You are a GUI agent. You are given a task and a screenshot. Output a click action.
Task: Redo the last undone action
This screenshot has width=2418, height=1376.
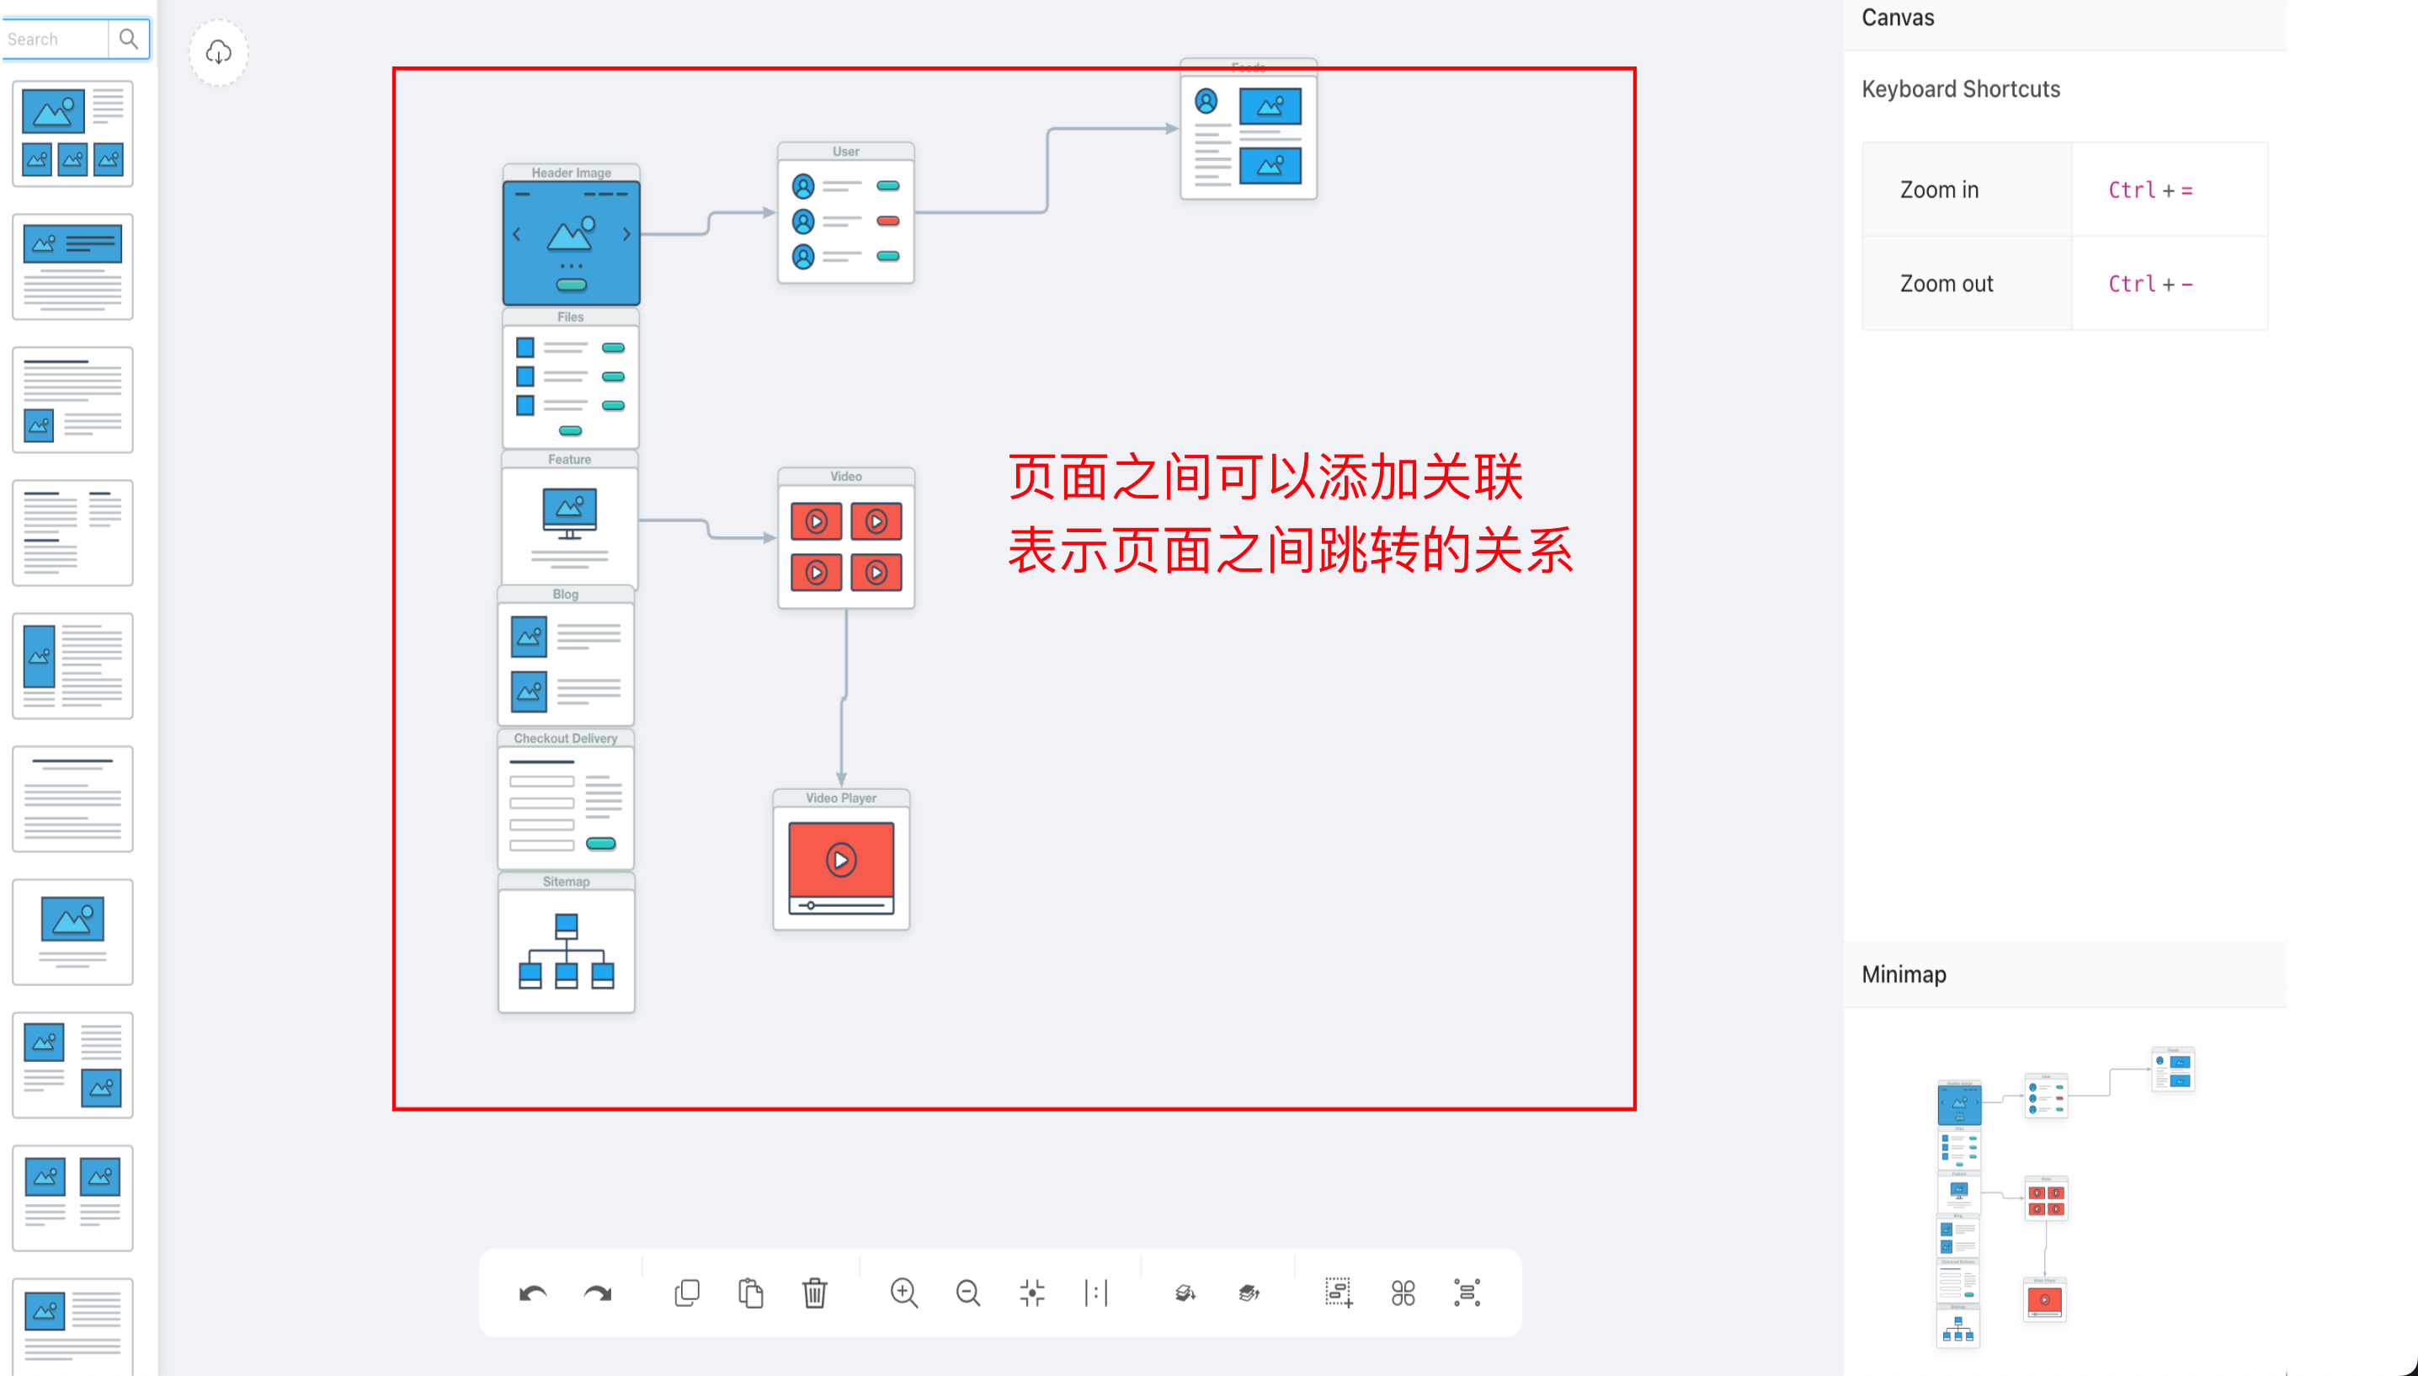point(598,1293)
